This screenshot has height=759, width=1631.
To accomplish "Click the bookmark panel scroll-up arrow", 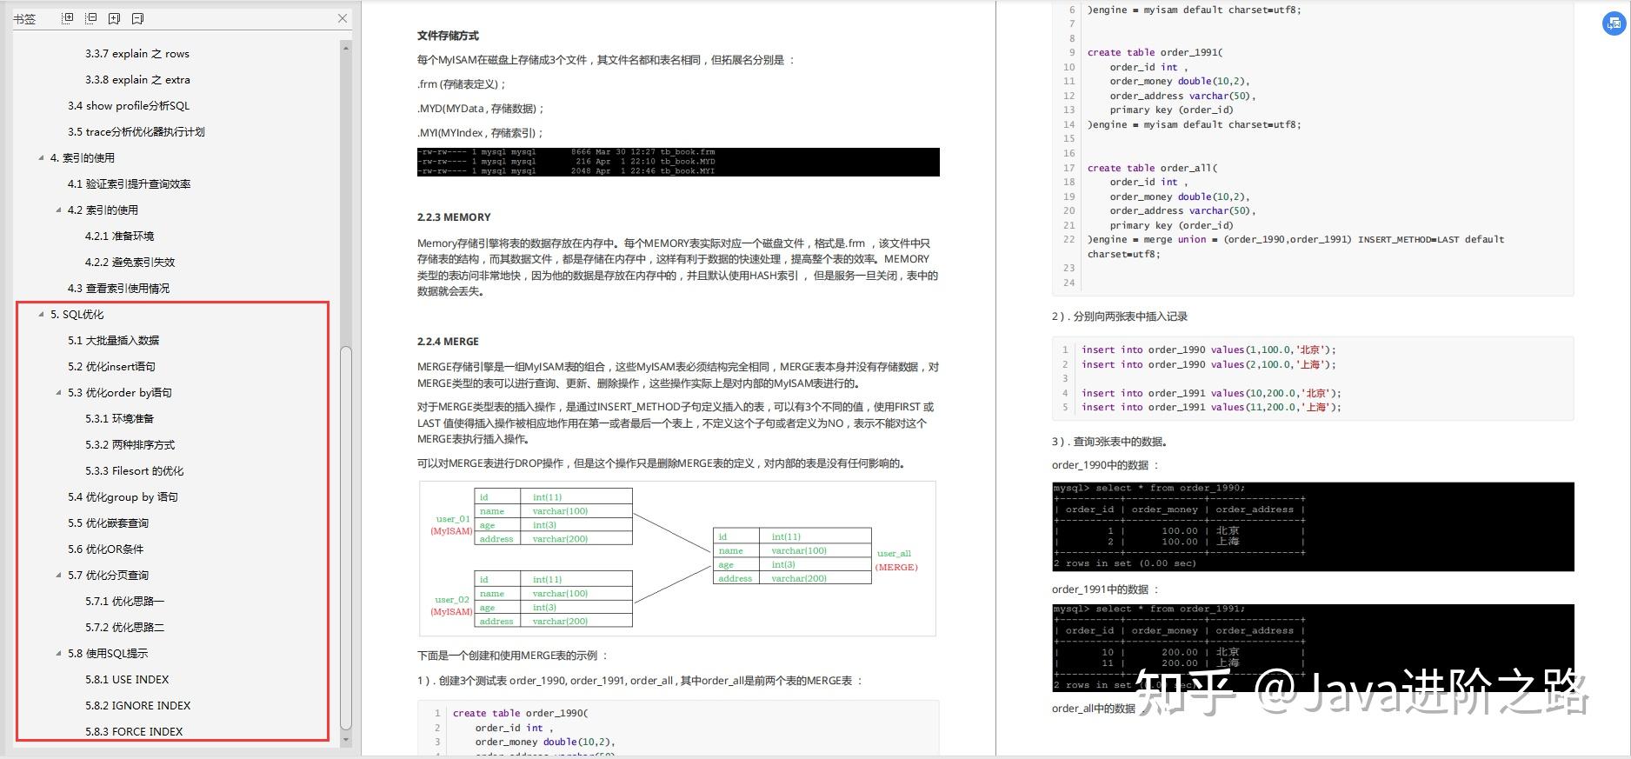I will pyautogui.click(x=346, y=49).
